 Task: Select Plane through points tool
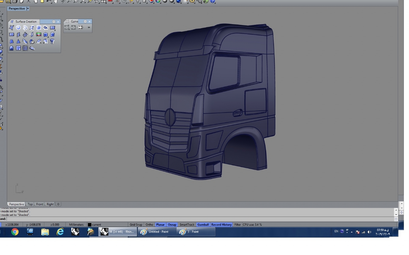pos(25,35)
